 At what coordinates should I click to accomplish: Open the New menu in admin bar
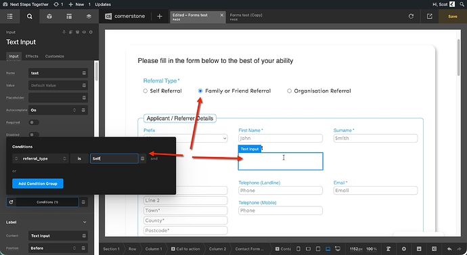[76, 5]
